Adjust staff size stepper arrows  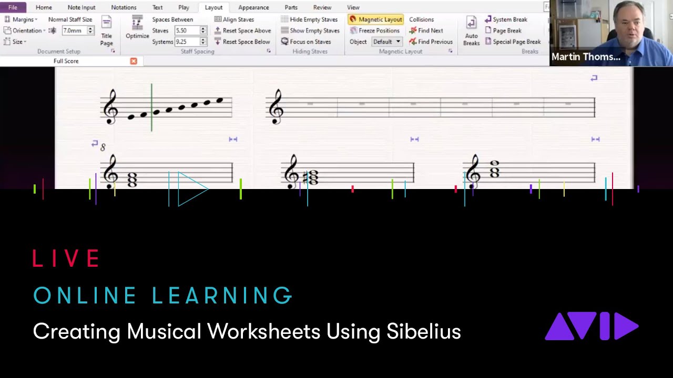coord(90,30)
